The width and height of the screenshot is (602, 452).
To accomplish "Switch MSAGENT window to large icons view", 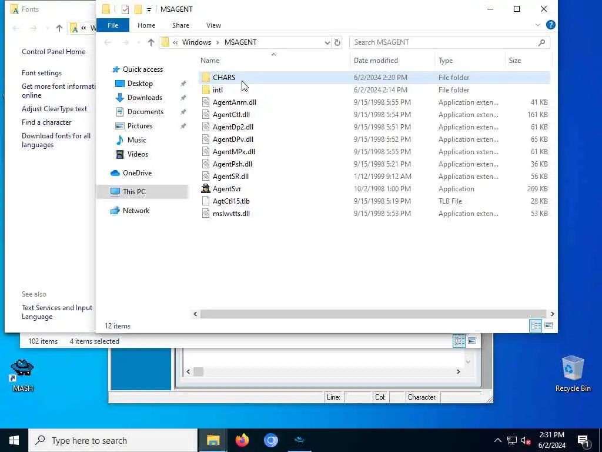I will point(549,325).
